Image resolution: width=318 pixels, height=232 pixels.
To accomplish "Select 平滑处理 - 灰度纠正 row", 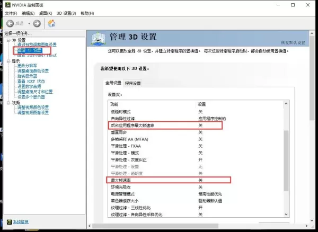I will click(196, 160).
